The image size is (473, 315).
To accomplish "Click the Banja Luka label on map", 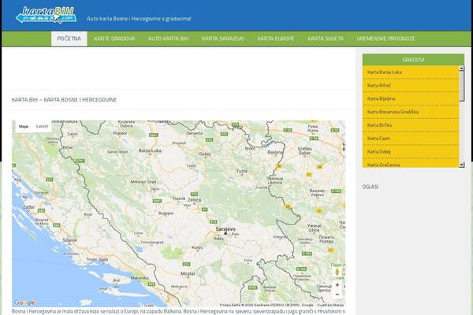I will (150, 150).
